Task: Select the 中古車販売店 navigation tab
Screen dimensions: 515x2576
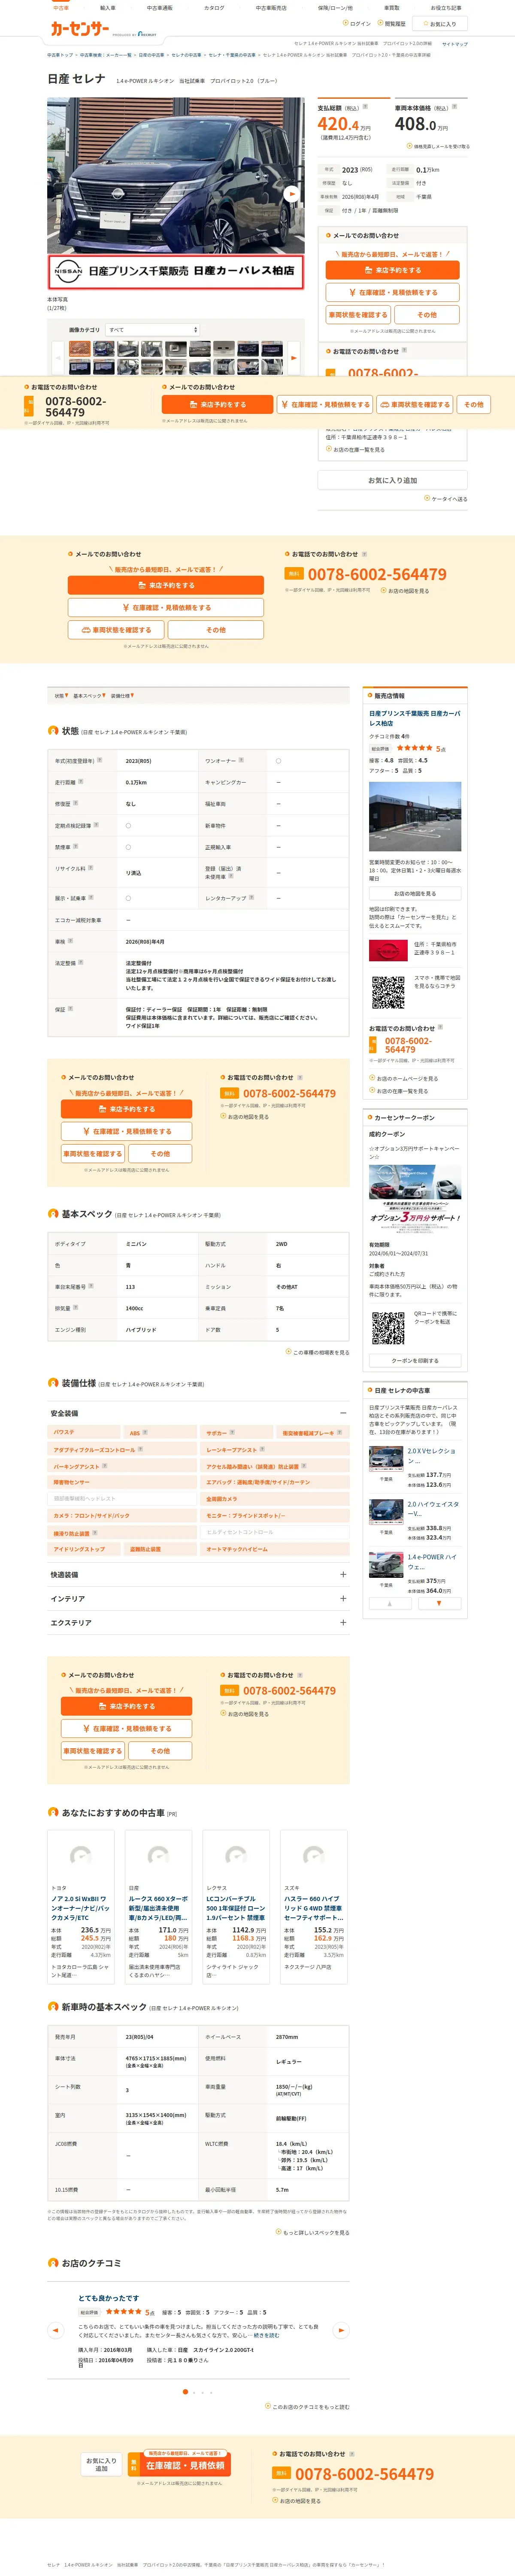Action: (271, 8)
